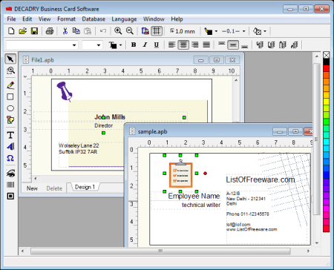Cut selection with the scissors icon

click(65, 31)
